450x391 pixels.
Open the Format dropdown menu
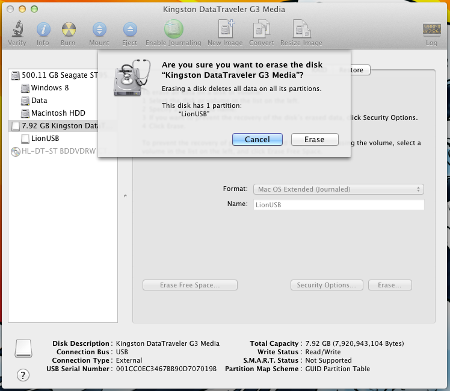(x=339, y=189)
